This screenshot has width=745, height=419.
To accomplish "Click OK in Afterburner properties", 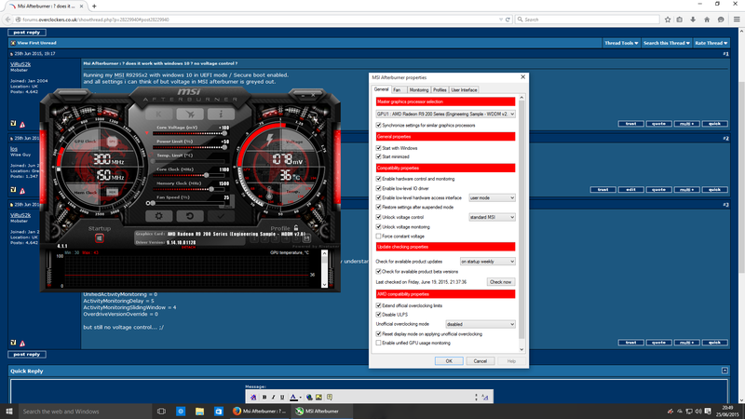I will pos(449,361).
